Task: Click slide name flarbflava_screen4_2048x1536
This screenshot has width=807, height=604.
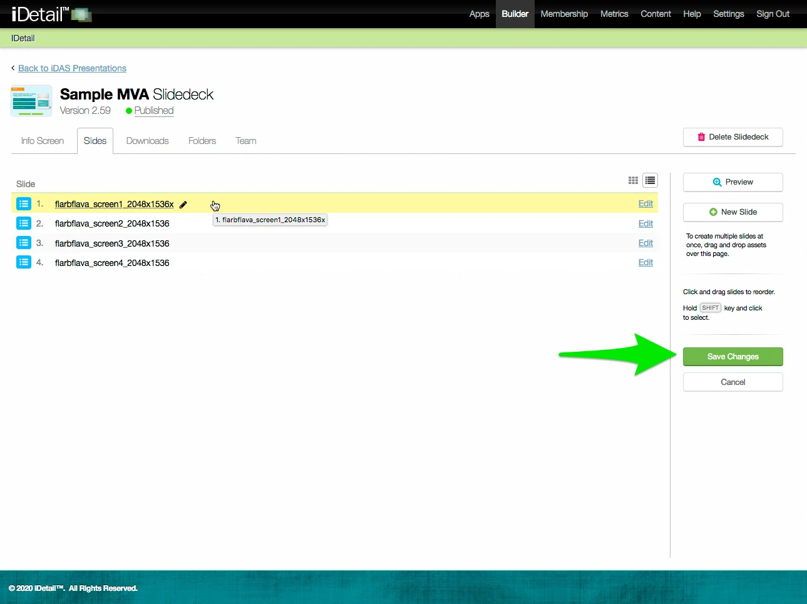Action: (112, 263)
